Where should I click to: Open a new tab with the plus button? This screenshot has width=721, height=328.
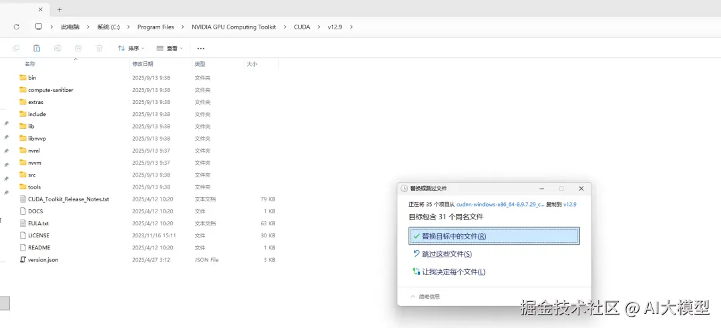[59, 9]
